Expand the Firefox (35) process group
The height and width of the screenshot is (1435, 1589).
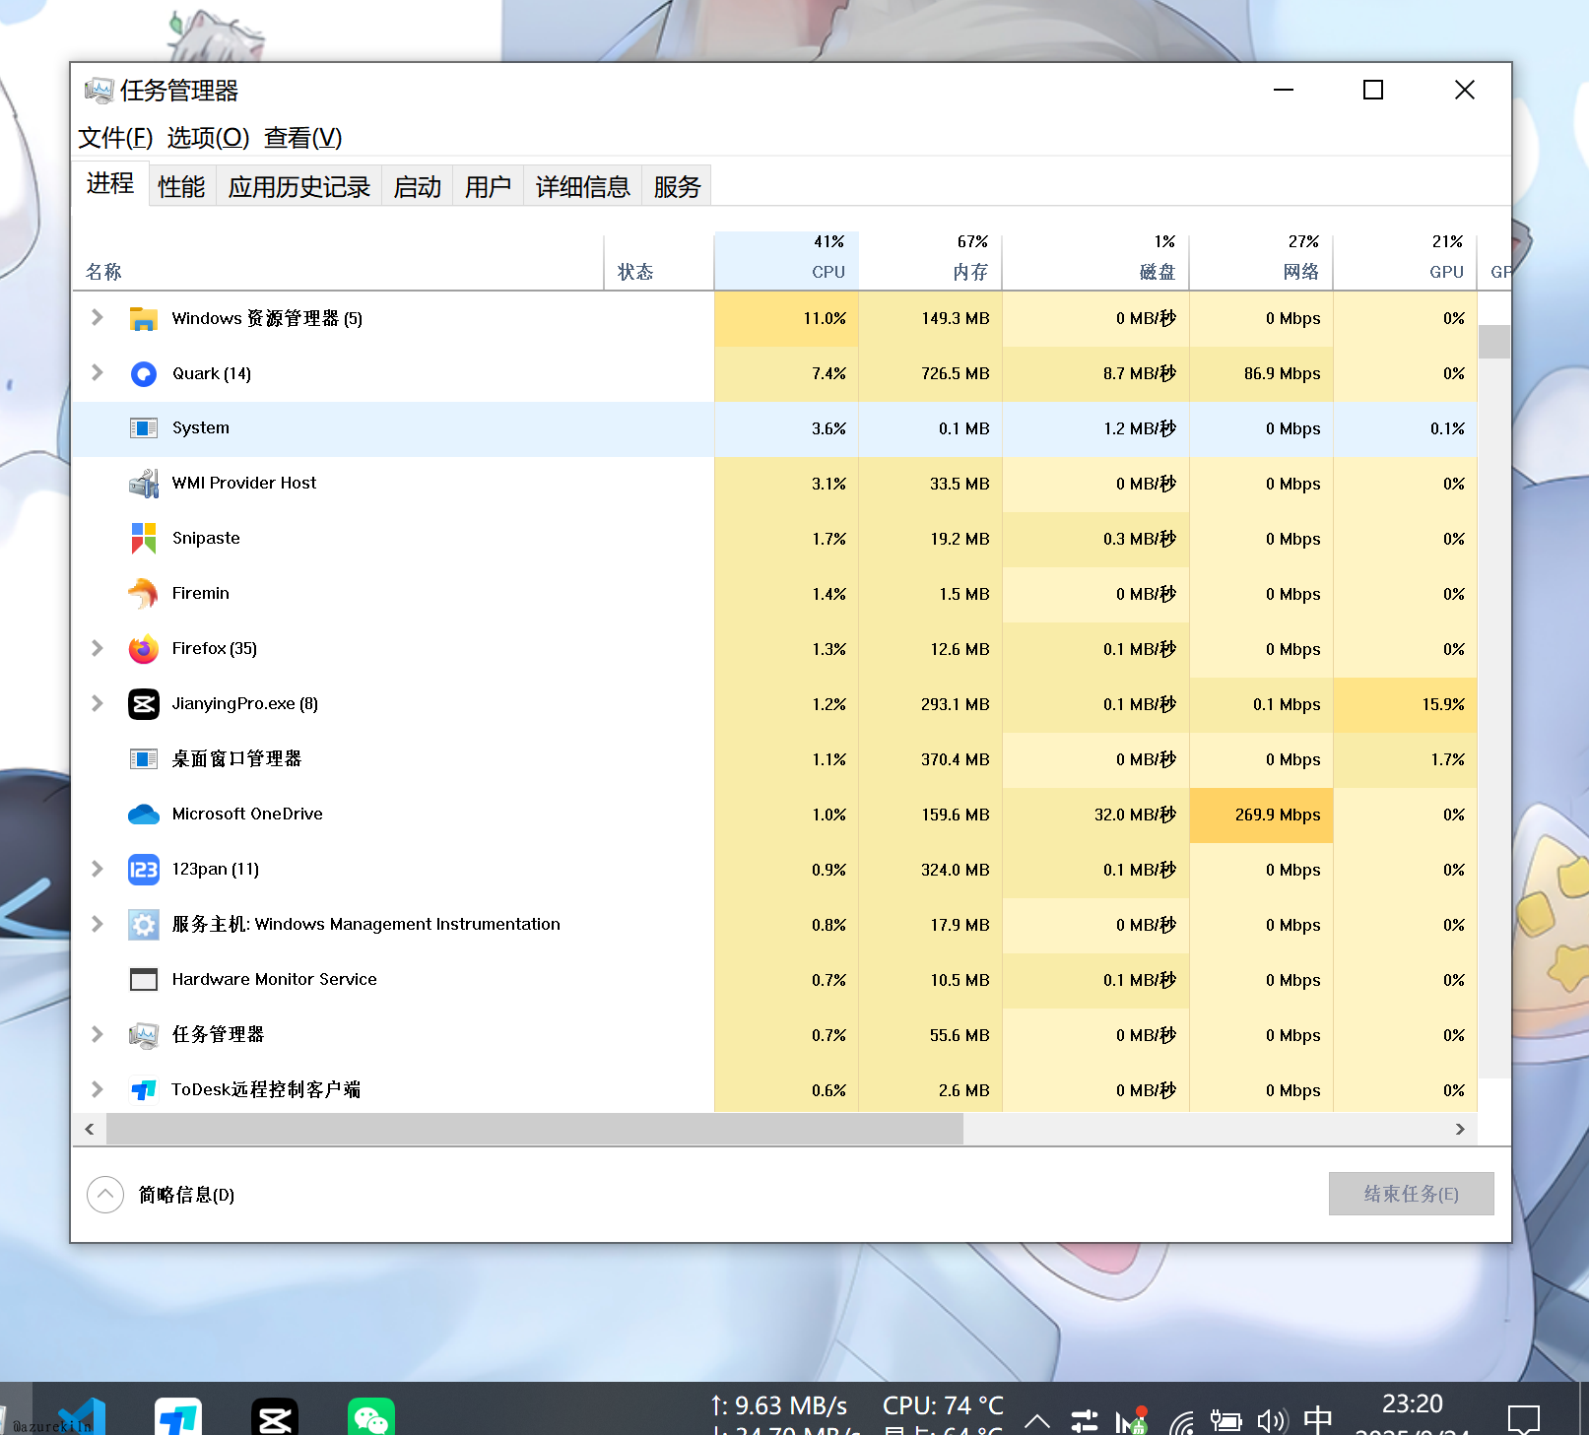coord(98,648)
